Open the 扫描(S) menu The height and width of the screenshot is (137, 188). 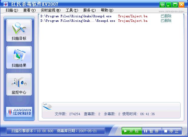[x=12, y=10]
